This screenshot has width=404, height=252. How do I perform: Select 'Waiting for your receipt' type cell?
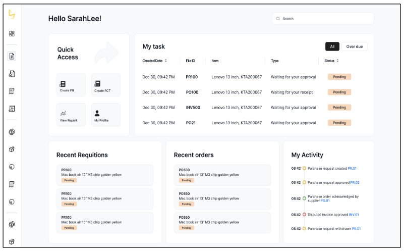click(292, 92)
